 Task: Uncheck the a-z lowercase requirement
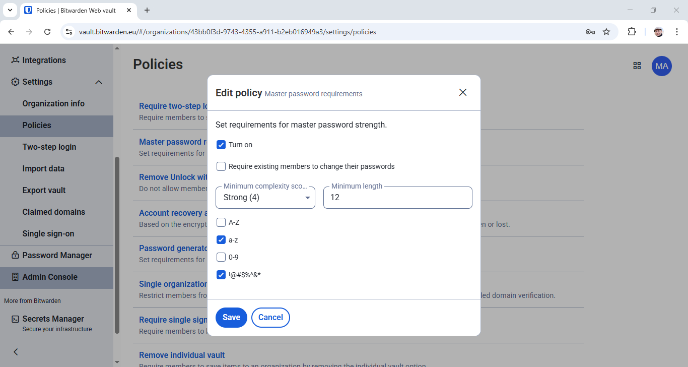pyautogui.click(x=221, y=240)
